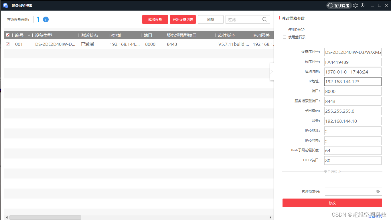Click the 8443 cell in table
391x220 pixels.
coord(172,44)
